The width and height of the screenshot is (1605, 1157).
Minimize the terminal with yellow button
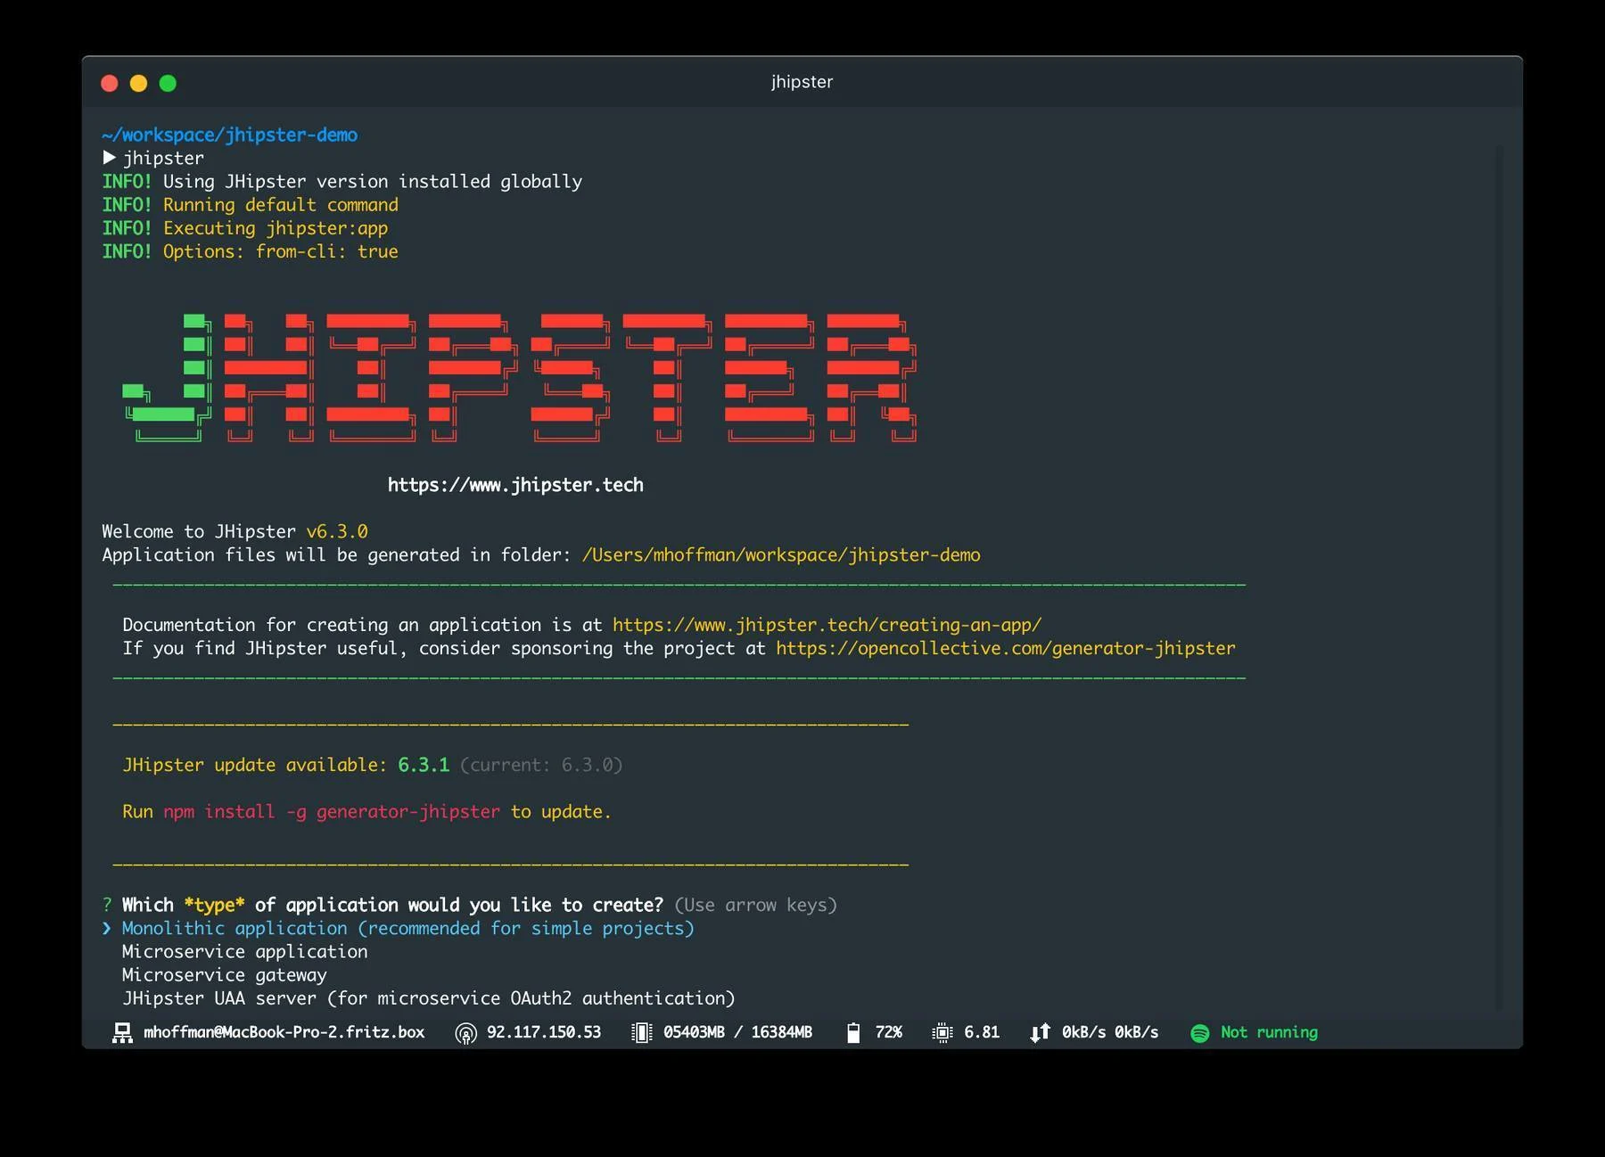click(x=138, y=83)
